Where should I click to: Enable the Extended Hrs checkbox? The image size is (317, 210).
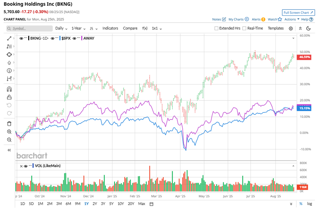coord(216,28)
